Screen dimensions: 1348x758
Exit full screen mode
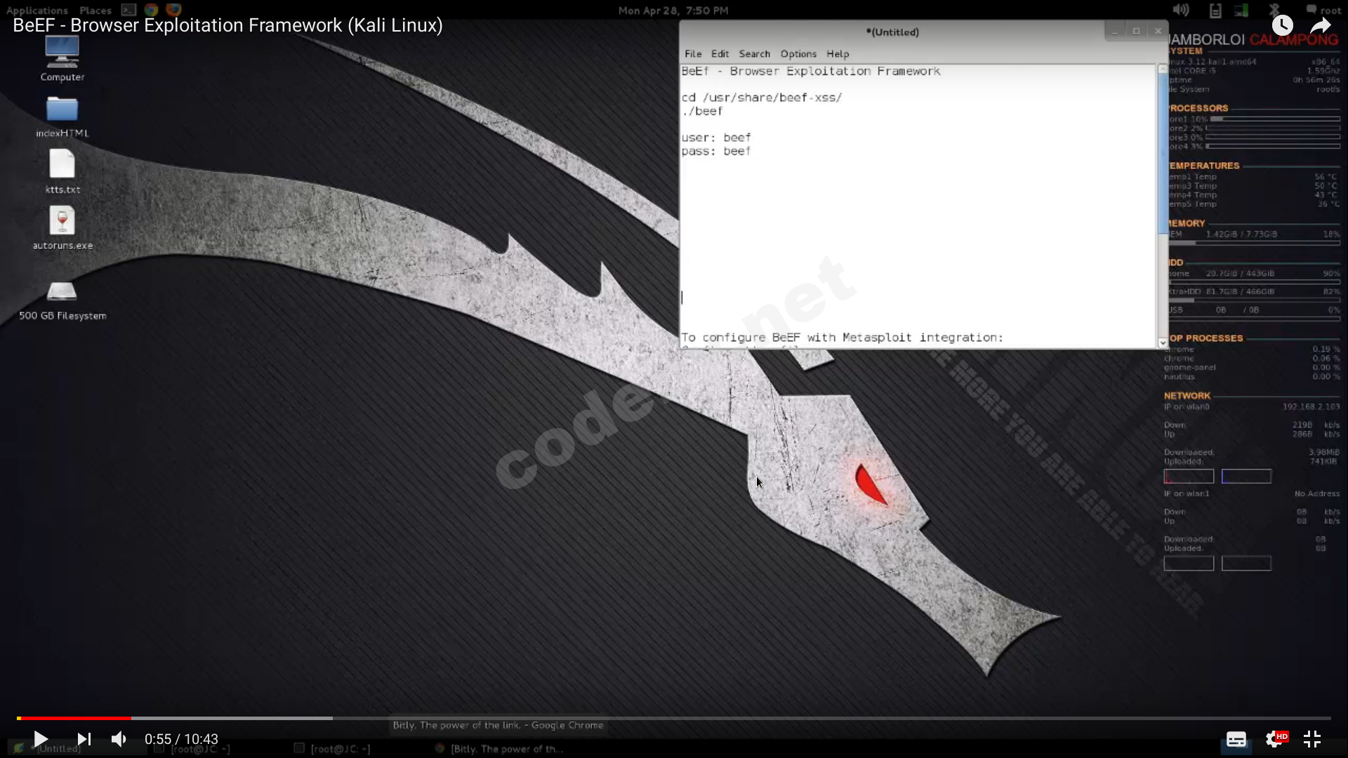click(x=1312, y=739)
